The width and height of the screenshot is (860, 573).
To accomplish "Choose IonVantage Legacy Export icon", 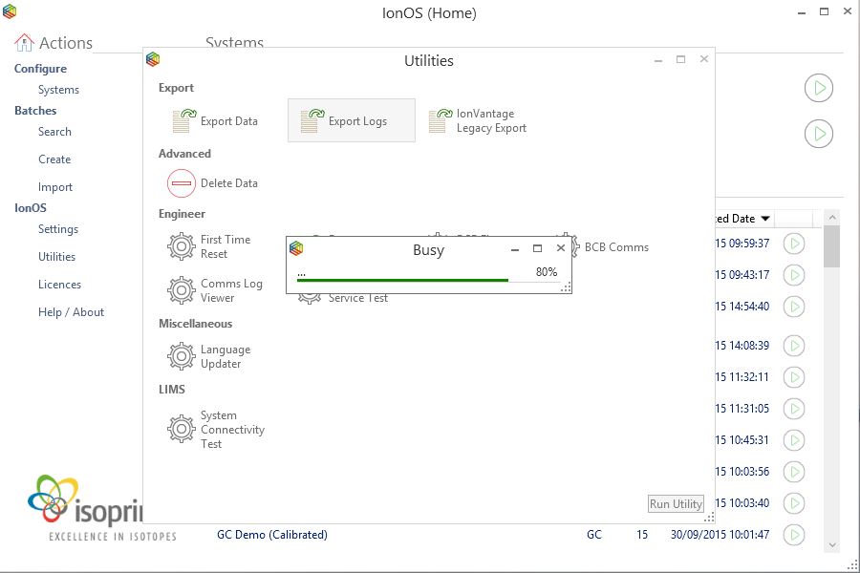I will [x=440, y=121].
